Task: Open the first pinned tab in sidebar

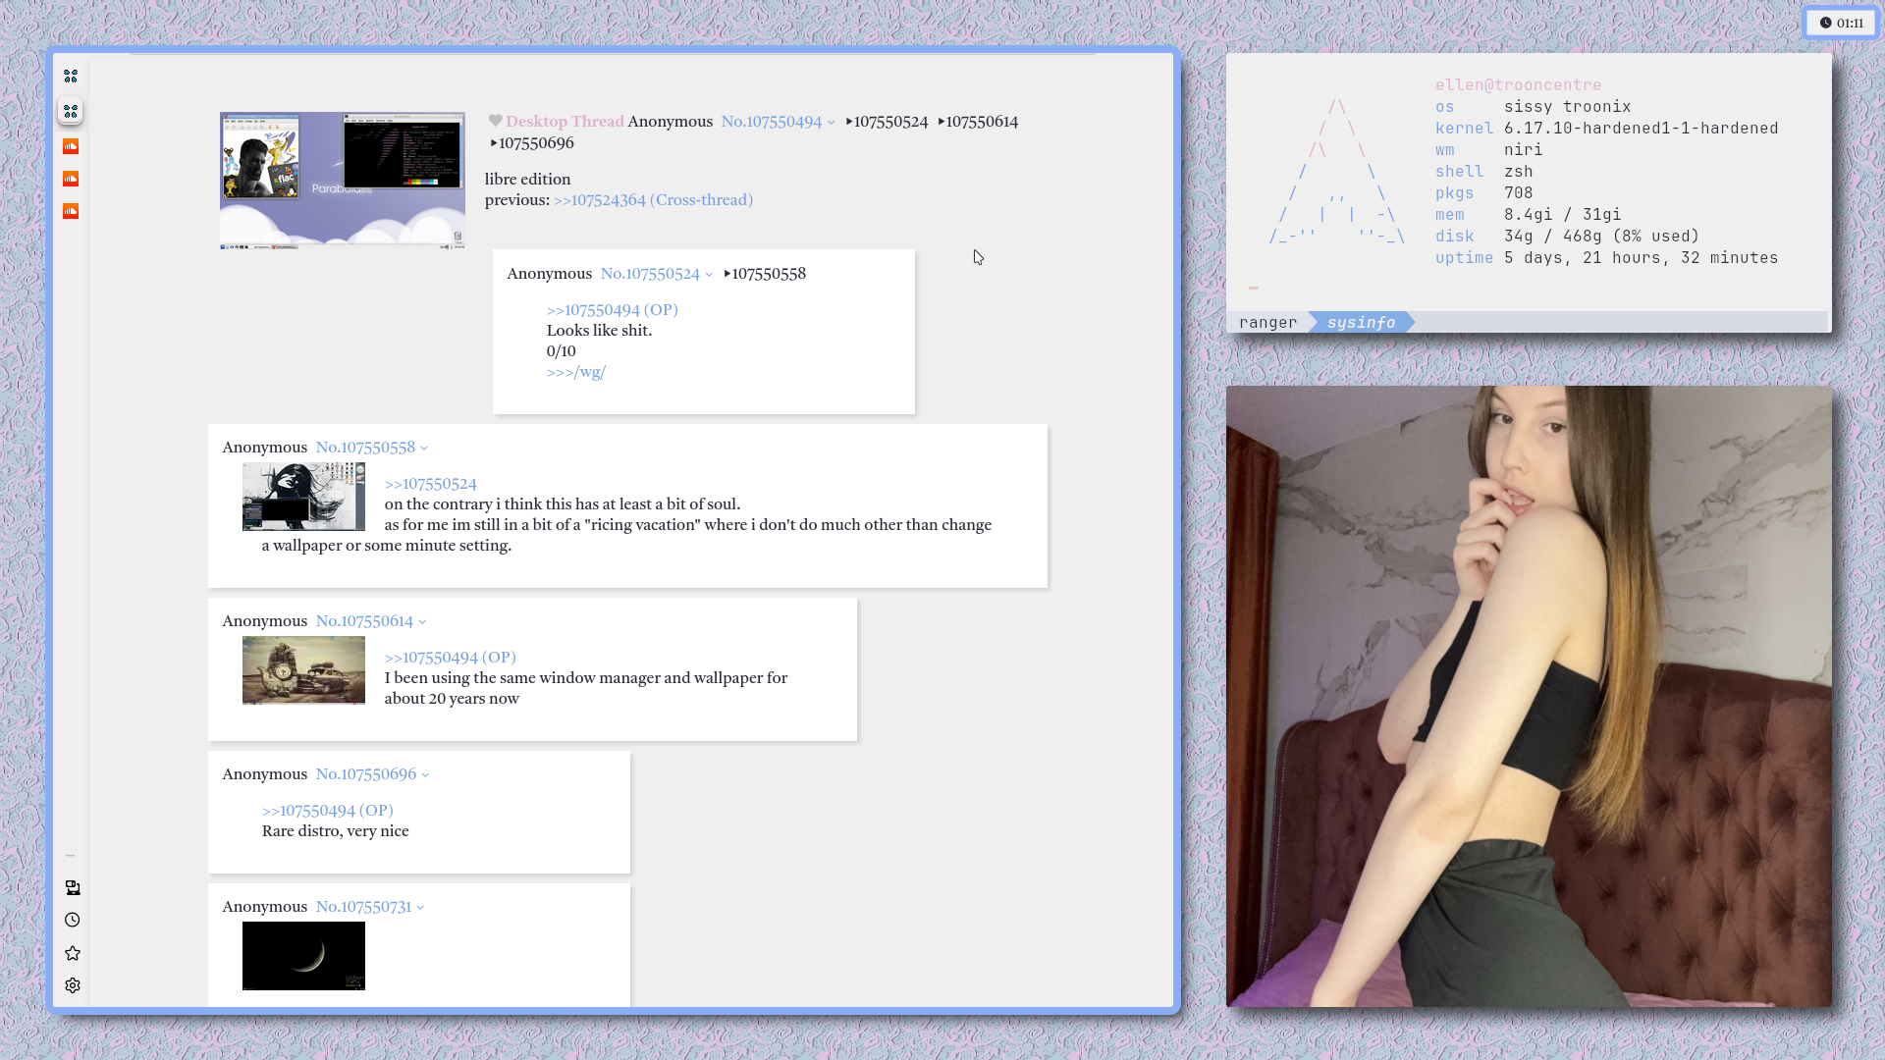Action: point(71,76)
